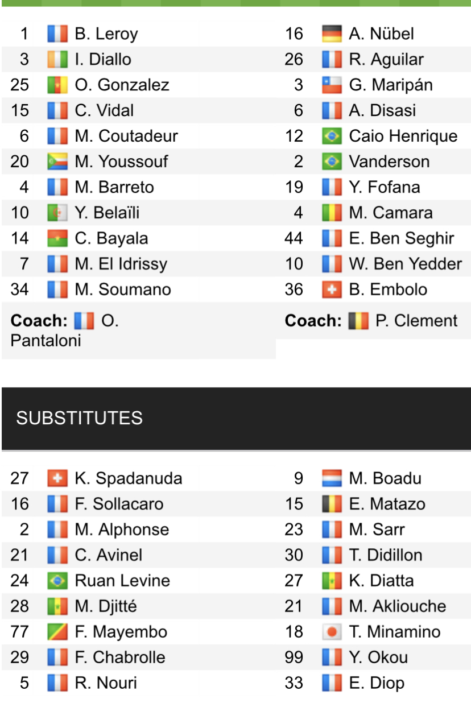
Task: Click the Dutch flag next to M. Boadu
Action: [332, 478]
